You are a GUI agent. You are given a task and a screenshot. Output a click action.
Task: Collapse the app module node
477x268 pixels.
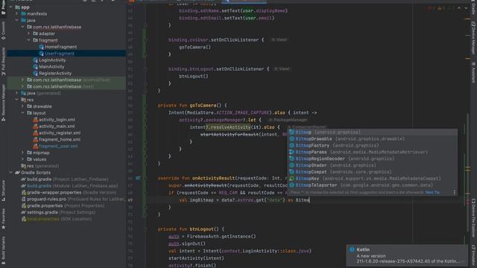point(10,7)
